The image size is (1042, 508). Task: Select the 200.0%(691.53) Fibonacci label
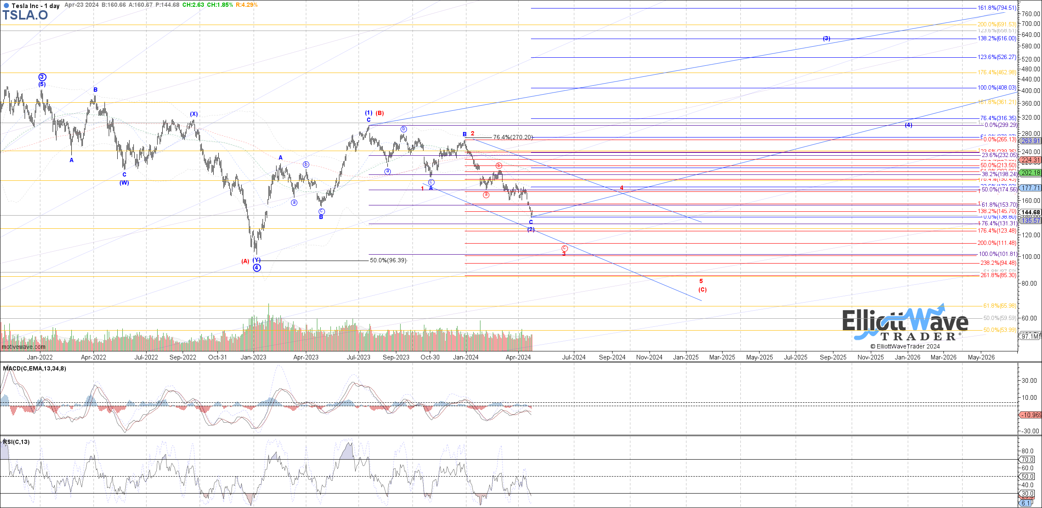click(997, 25)
